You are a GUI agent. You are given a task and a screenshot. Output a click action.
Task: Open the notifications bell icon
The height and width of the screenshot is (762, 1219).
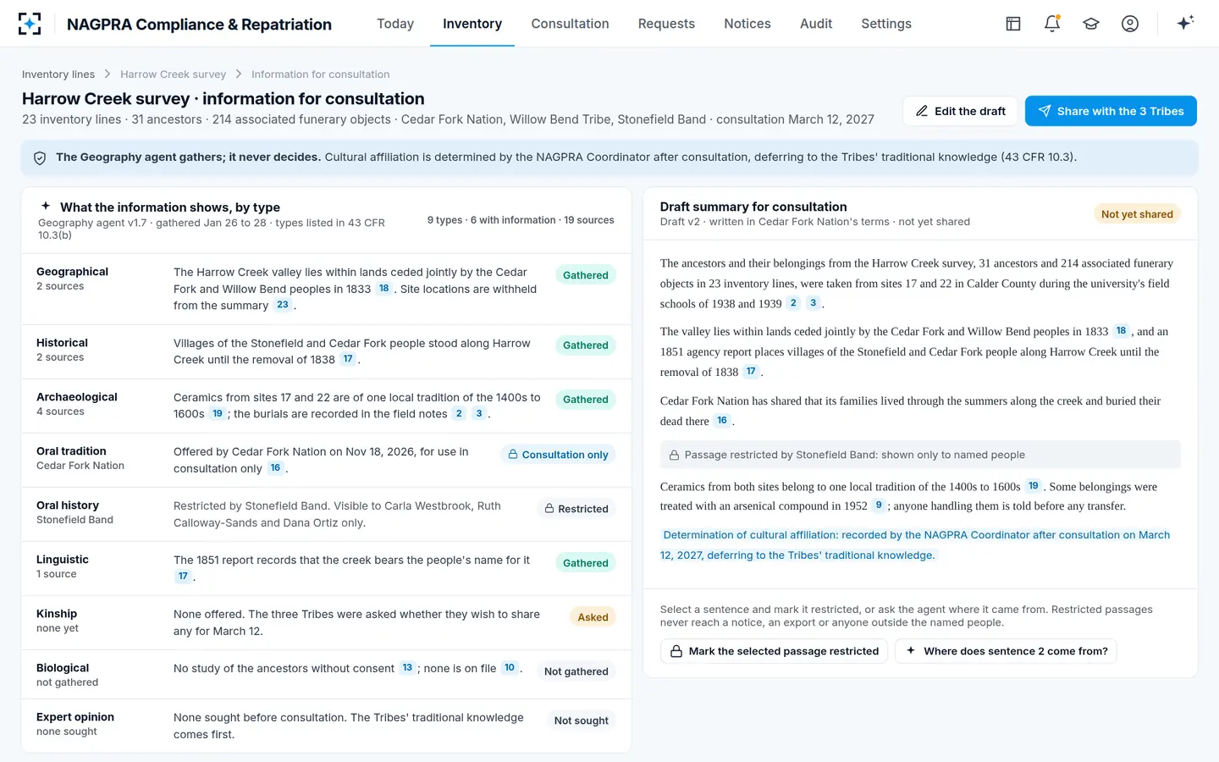click(x=1052, y=24)
